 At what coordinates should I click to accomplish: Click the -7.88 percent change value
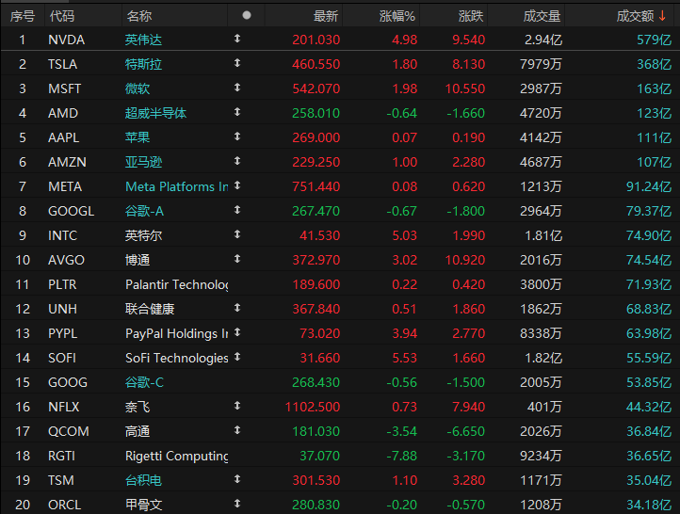401,456
